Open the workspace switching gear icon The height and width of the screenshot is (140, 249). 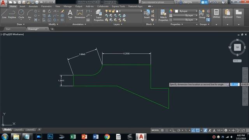click(x=226, y=130)
